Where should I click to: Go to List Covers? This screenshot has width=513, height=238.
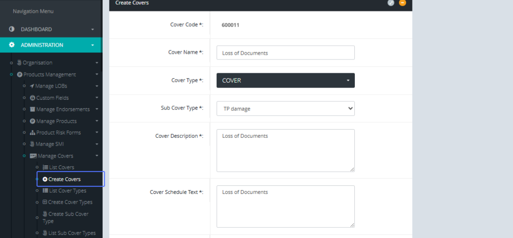[x=61, y=167]
